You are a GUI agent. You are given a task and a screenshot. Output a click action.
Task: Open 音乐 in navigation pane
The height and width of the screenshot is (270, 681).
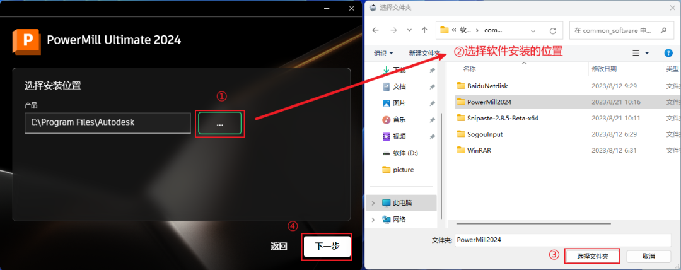399,120
